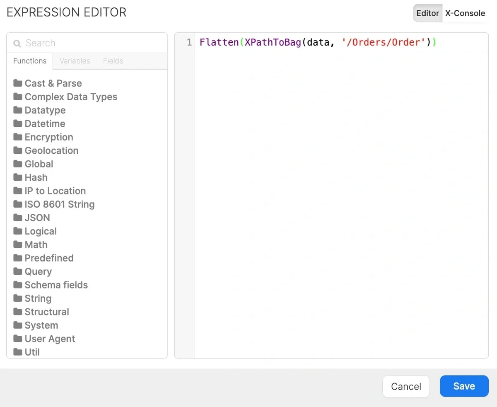The width and height of the screenshot is (497, 407).
Task: Select the Encryption category label
Action: 49,137
